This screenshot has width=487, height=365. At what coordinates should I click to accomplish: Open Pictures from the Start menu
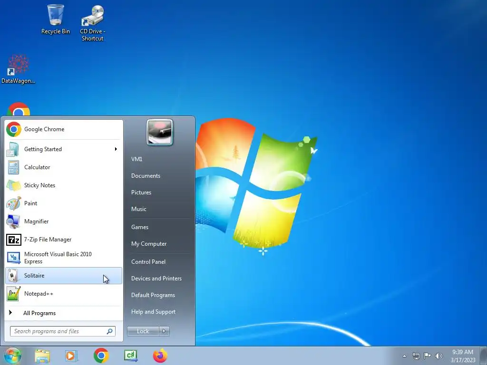click(141, 192)
